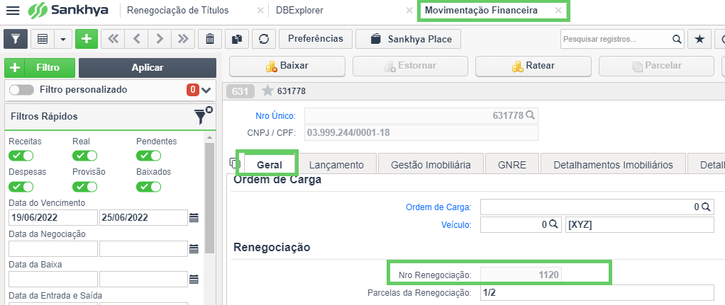Open calendar for Data da Negociação
The width and height of the screenshot is (725, 305).
(x=194, y=248)
